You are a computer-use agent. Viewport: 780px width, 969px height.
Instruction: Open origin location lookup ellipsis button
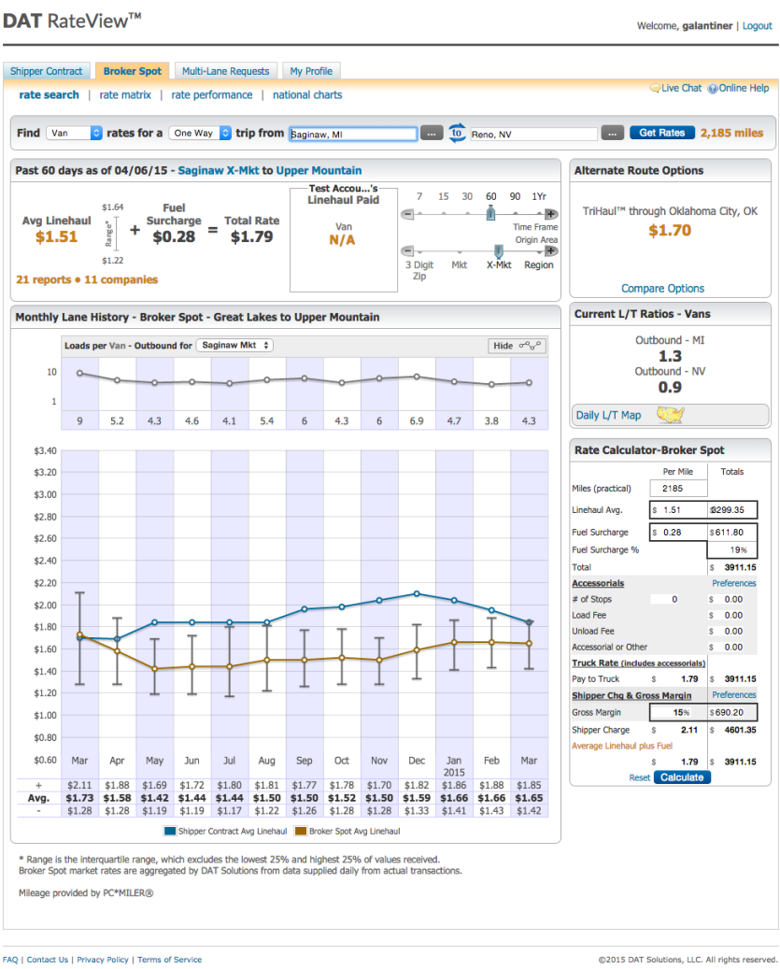[x=432, y=133]
